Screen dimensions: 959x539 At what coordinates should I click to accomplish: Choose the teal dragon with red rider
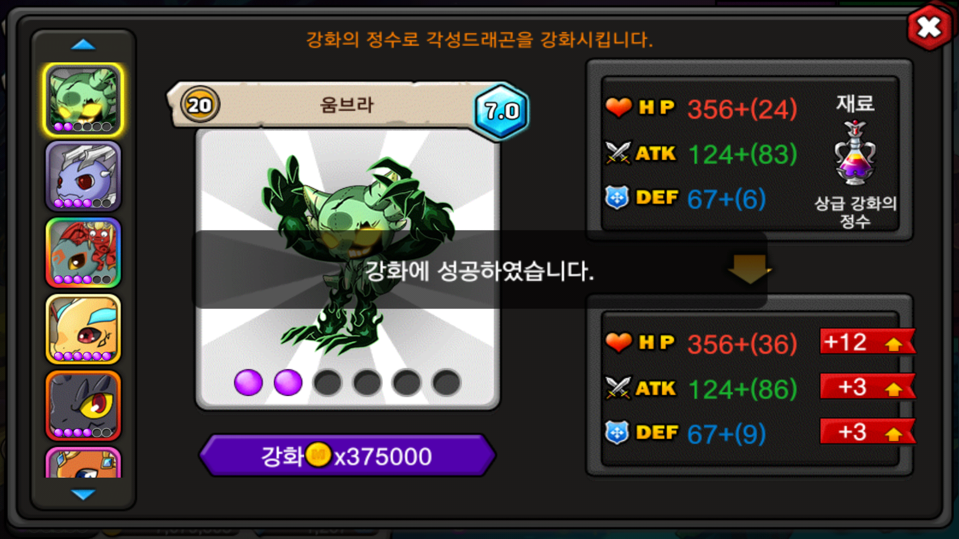(x=83, y=253)
